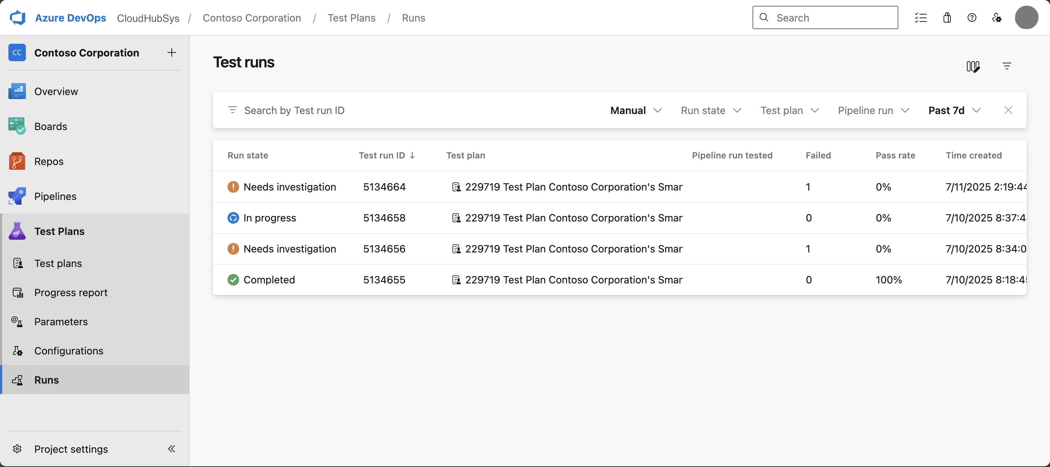
Task: Click test run ID 5134664 row
Action: (x=384, y=187)
